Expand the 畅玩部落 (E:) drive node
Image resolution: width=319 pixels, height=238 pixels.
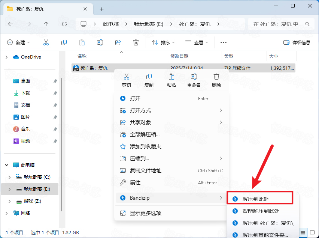9,189
